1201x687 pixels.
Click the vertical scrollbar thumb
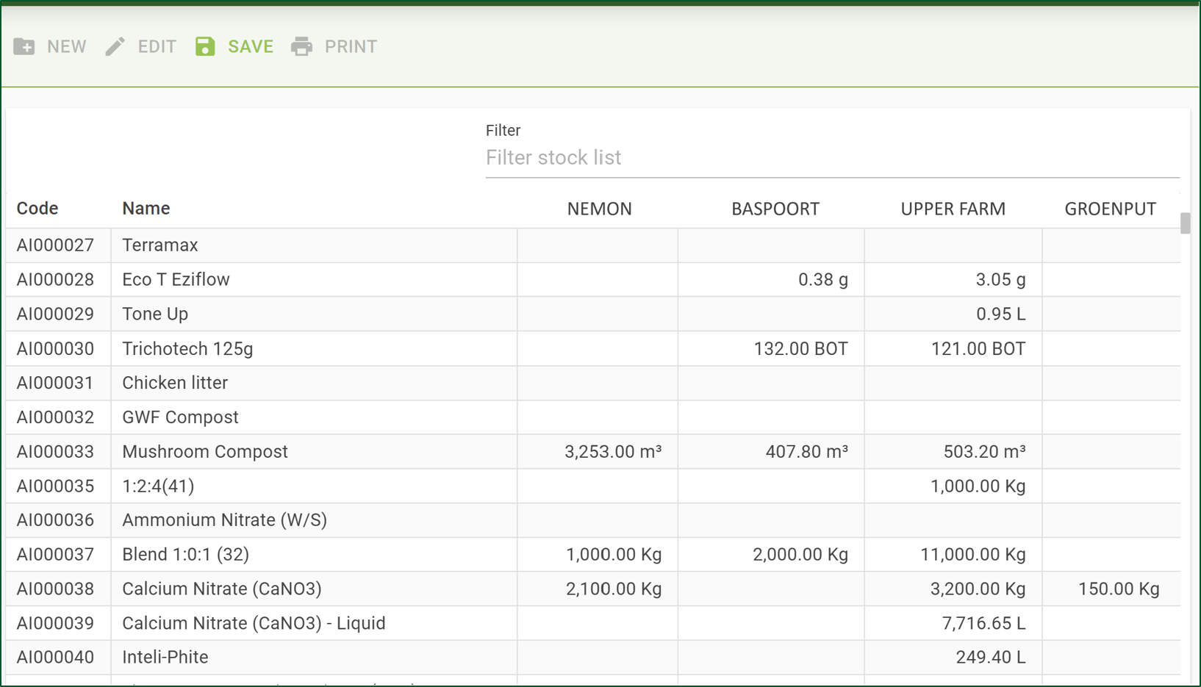click(1185, 223)
